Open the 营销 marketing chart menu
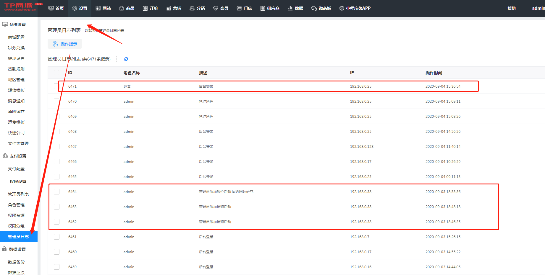The width and height of the screenshot is (545, 275). 174,8
